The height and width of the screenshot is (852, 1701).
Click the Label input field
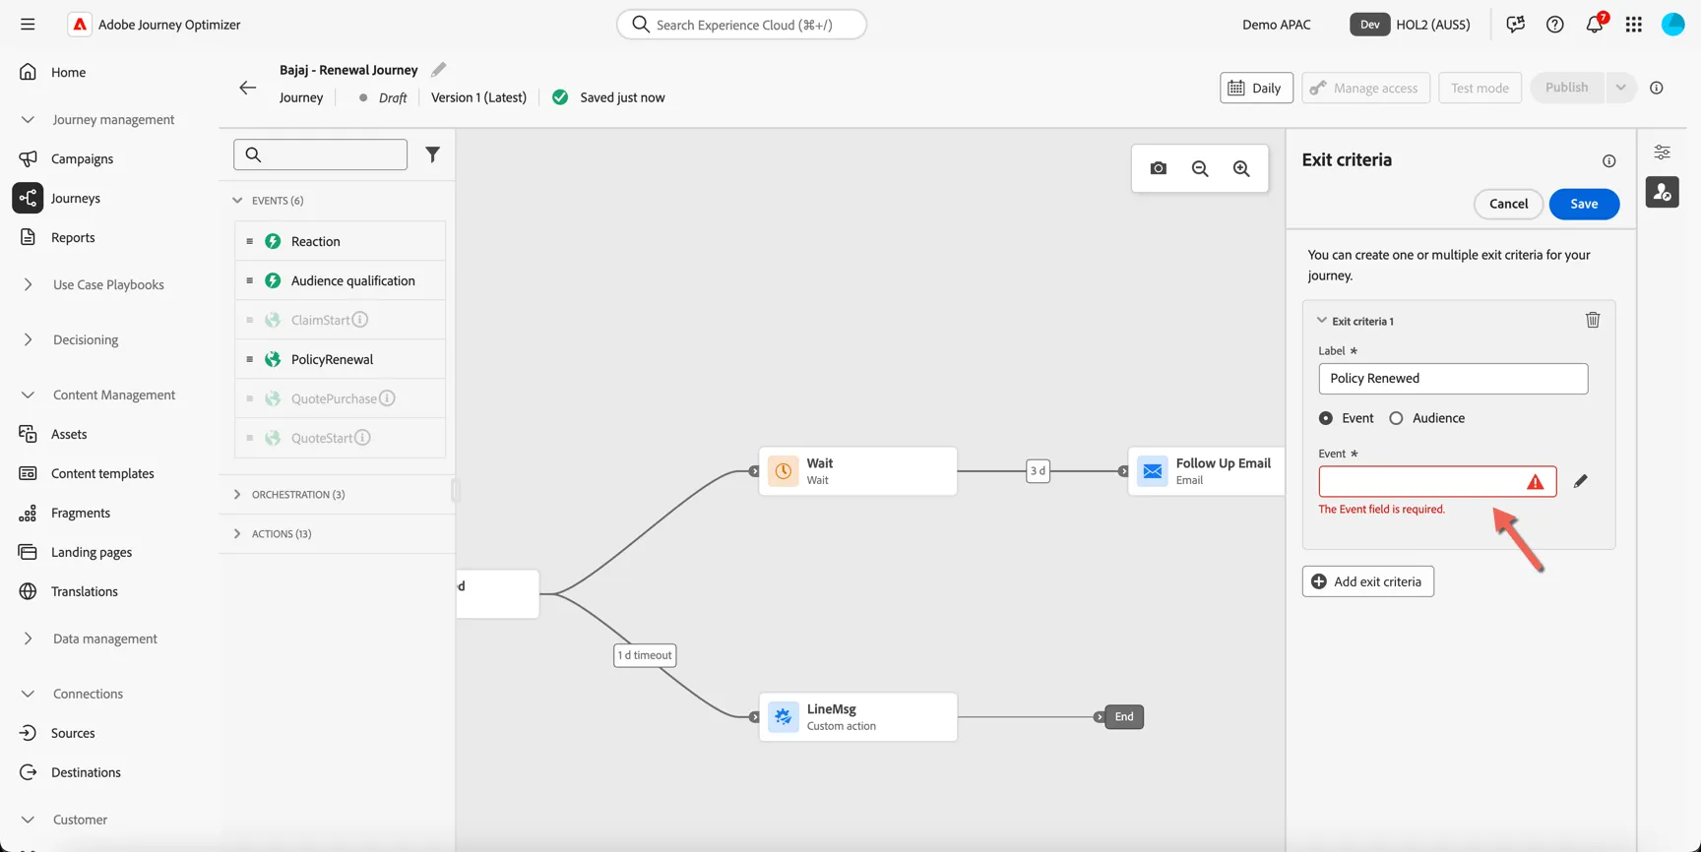1453,379
